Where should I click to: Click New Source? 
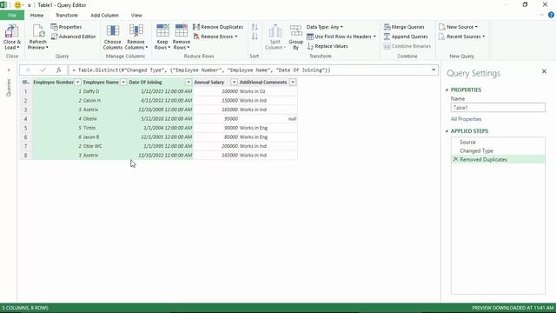pyautogui.click(x=458, y=27)
